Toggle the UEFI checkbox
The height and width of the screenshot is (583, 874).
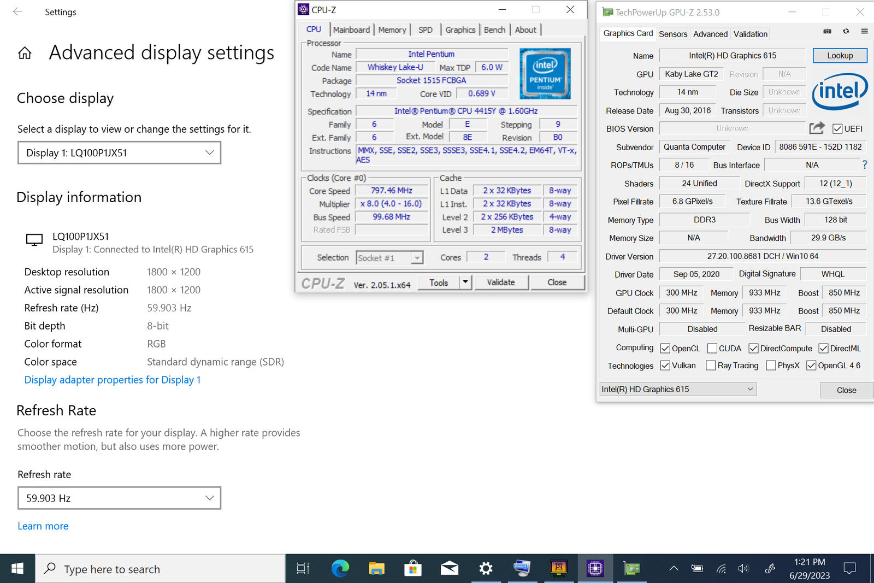click(837, 129)
